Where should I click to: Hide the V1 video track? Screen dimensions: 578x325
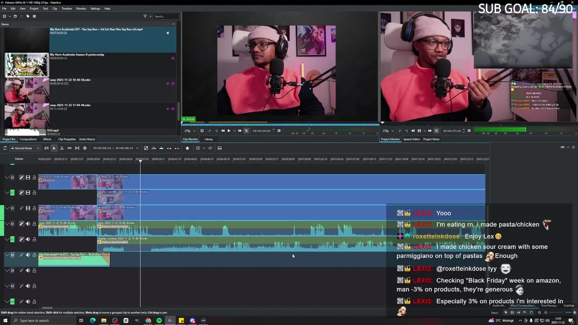point(28,208)
